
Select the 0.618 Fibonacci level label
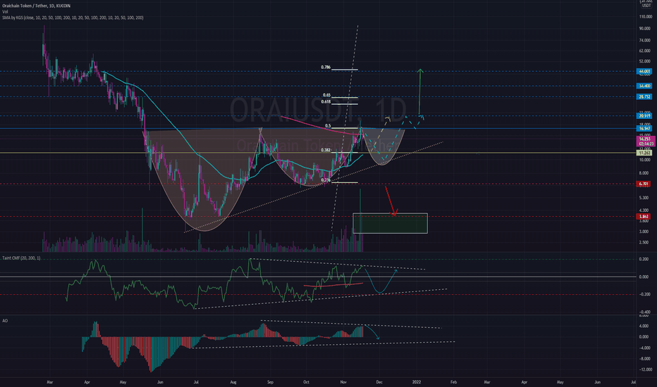click(x=326, y=101)
